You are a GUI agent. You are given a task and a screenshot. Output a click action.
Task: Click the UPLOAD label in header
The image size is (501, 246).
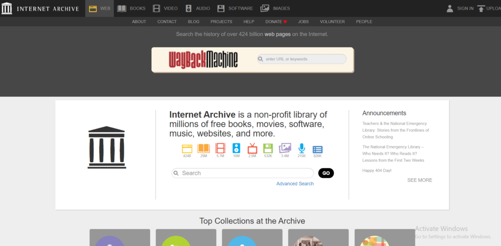click(x=494, y=9)
